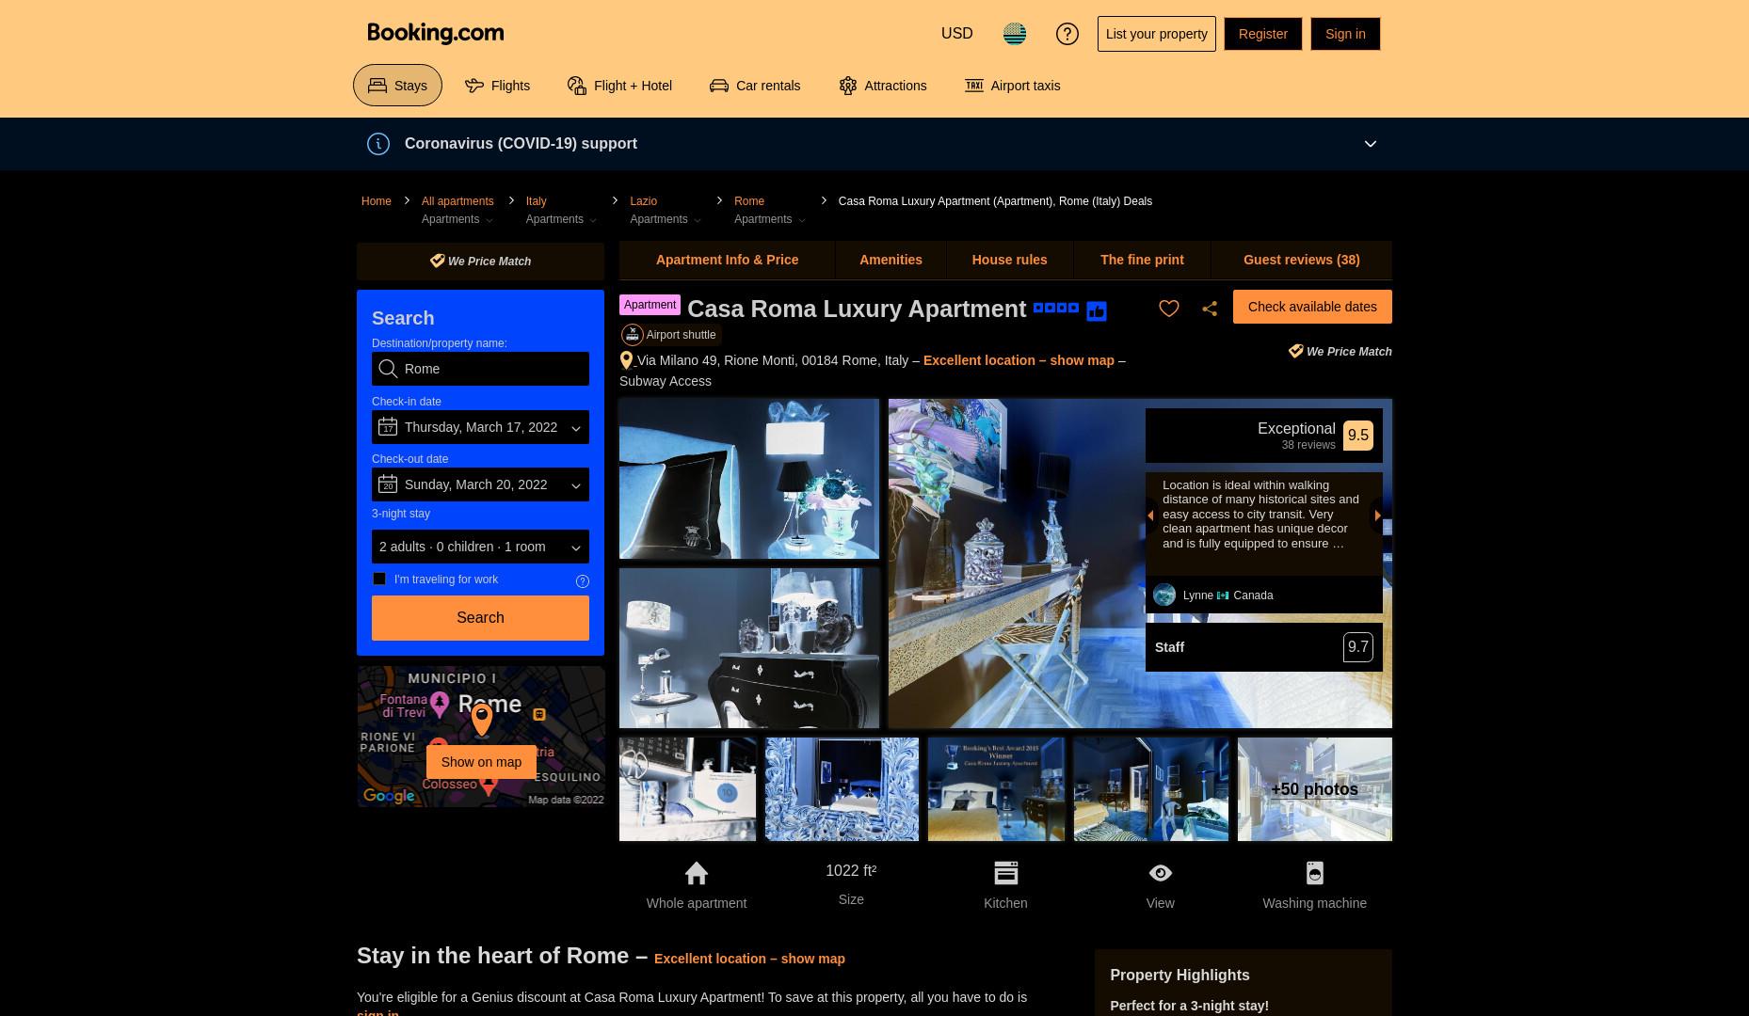This screenshot has height=1016, width=1749.
Task: Click the check-out calendar icon
Action: tap(388, 484)
